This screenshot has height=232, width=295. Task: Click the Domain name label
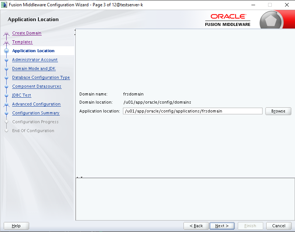point(93,94)
